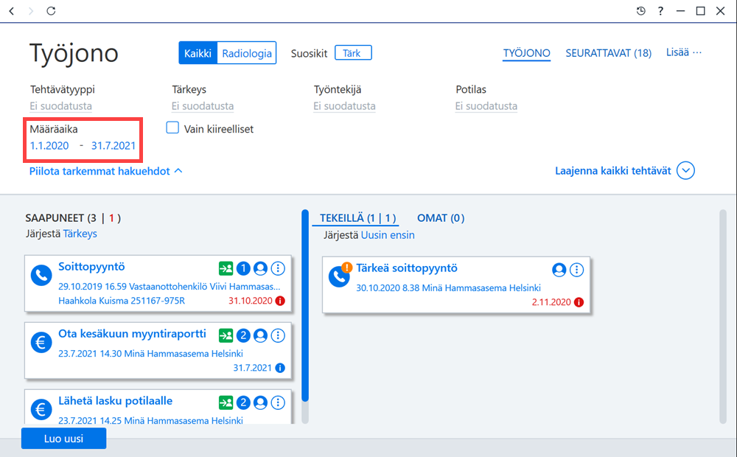Edit the Määräaika end date 31.7.2021

[113, 146]
